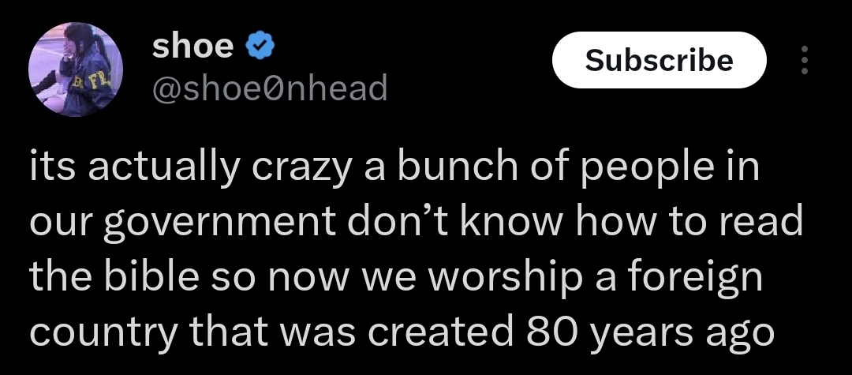Click the display name "shoe"

tap(192, 47)
